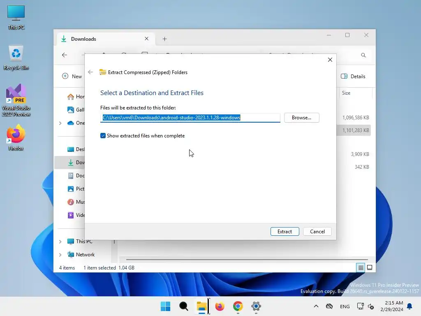Select the Downloads tab in File Explorer
Screen dimensions: 421x316
coord(105,39)
